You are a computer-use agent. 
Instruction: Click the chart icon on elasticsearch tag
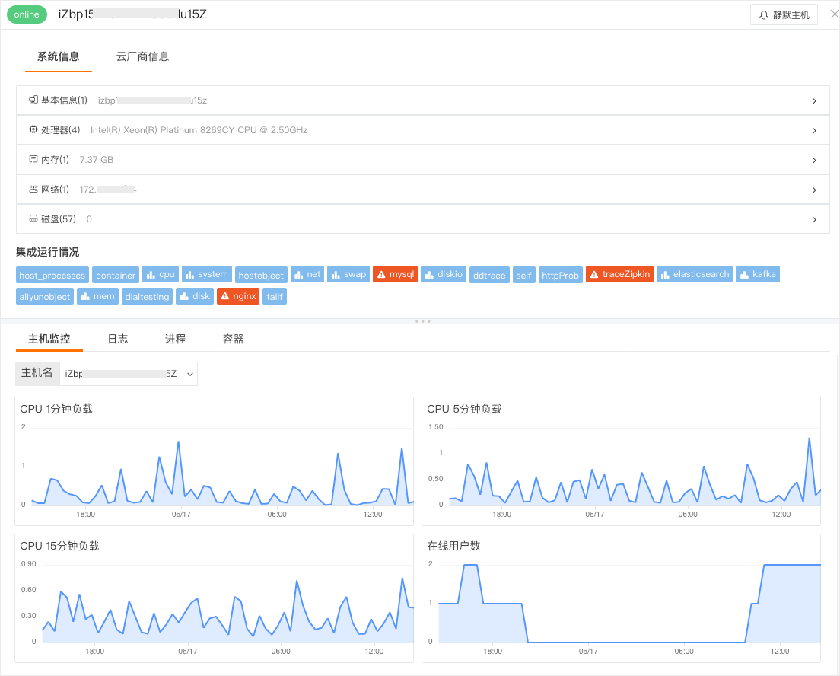coord(665,275)
